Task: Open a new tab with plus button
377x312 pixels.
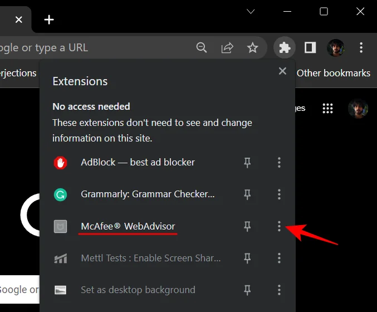Action: pos(49,19)
